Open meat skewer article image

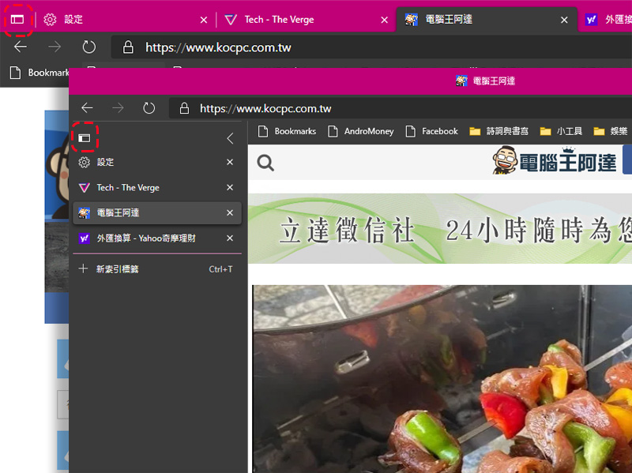coord(442,379)
